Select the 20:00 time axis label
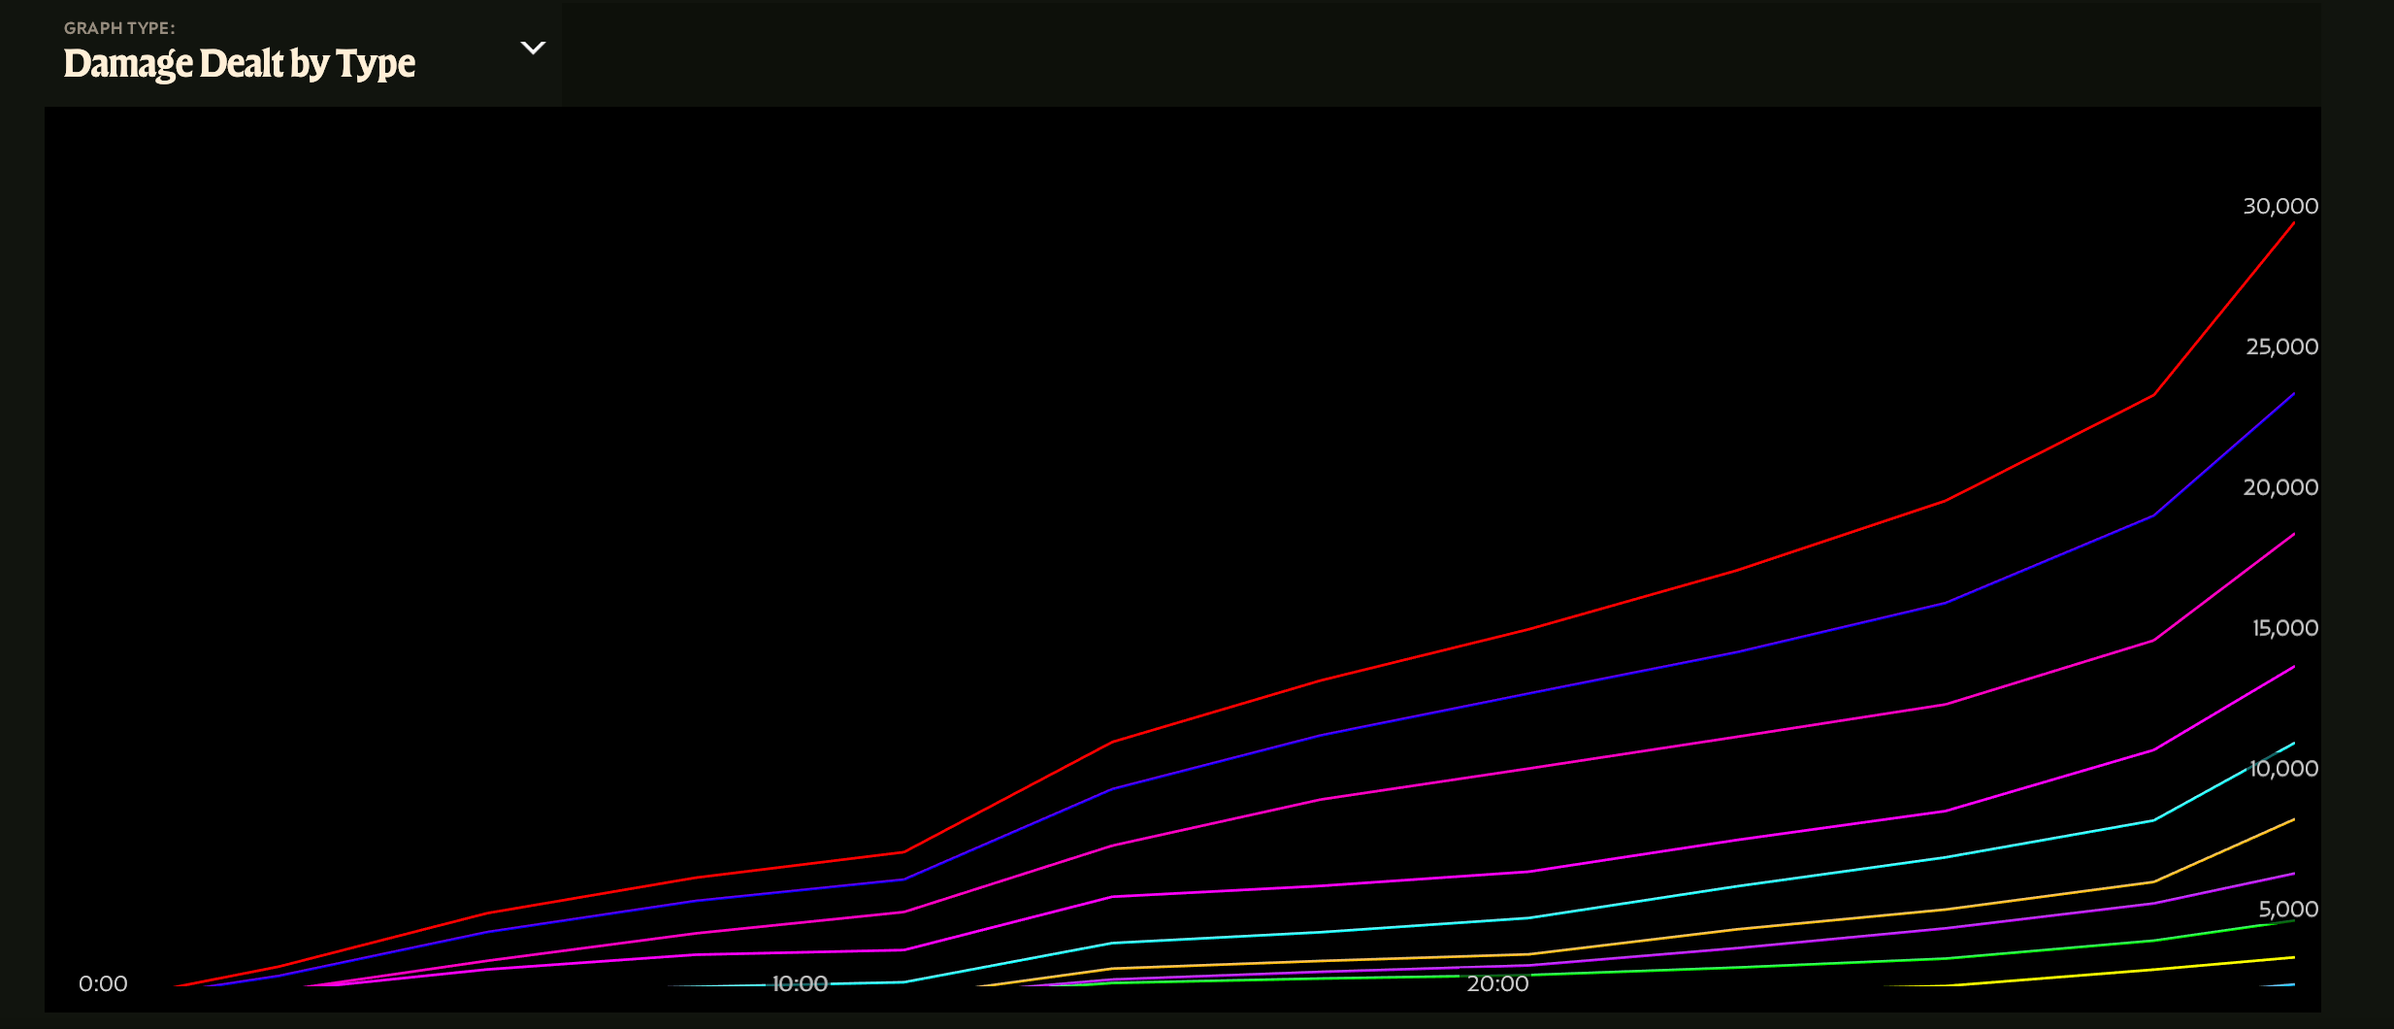 coord(1497,983)
